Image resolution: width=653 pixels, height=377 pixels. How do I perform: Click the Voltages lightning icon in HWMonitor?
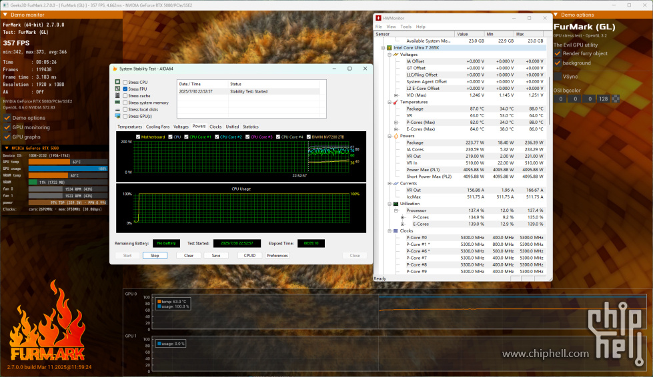tap(396, 55)
